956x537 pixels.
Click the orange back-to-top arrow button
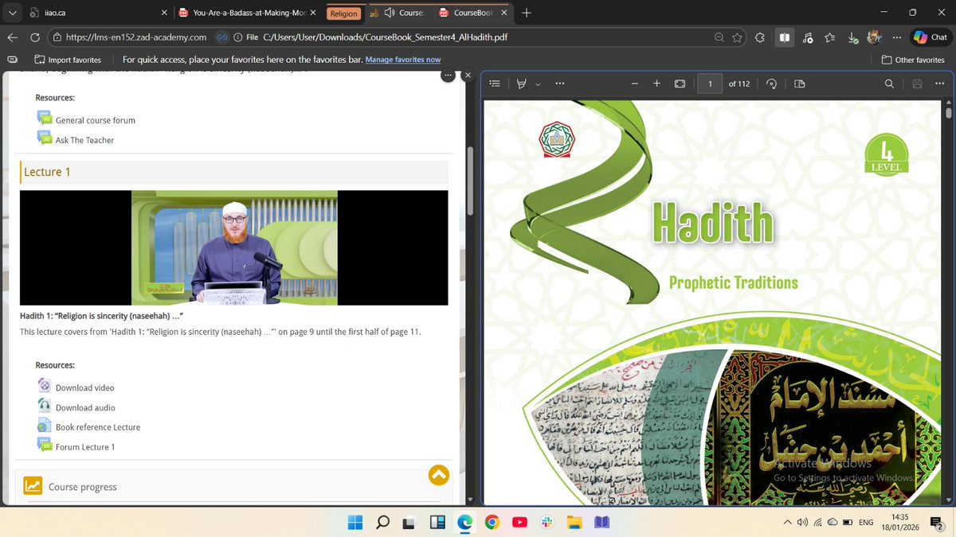point(439,475)
